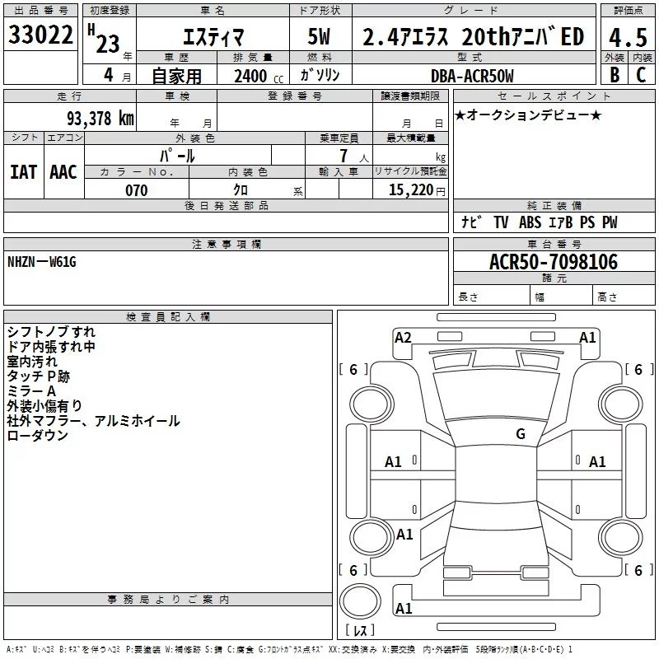Click the door type 5W value
Viewport: 659px width, 659px height.
[319, 36]
